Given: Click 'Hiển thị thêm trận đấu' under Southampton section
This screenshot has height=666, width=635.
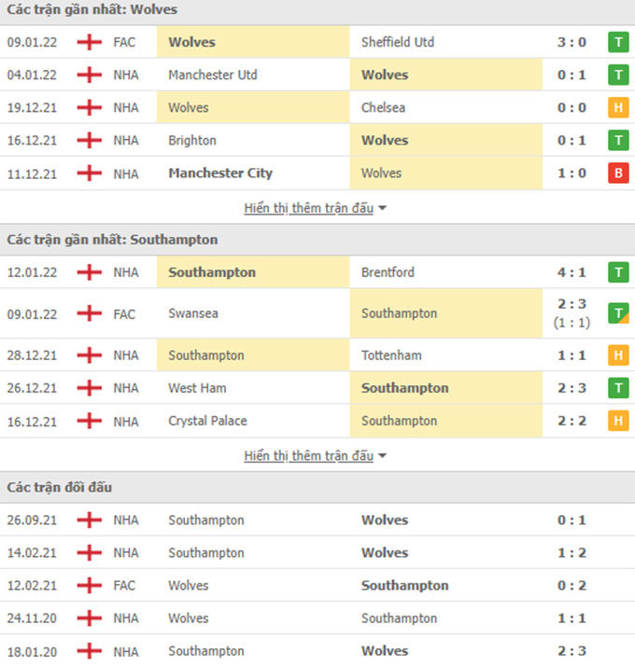Looking at the screenshot, I should (309, 456).
